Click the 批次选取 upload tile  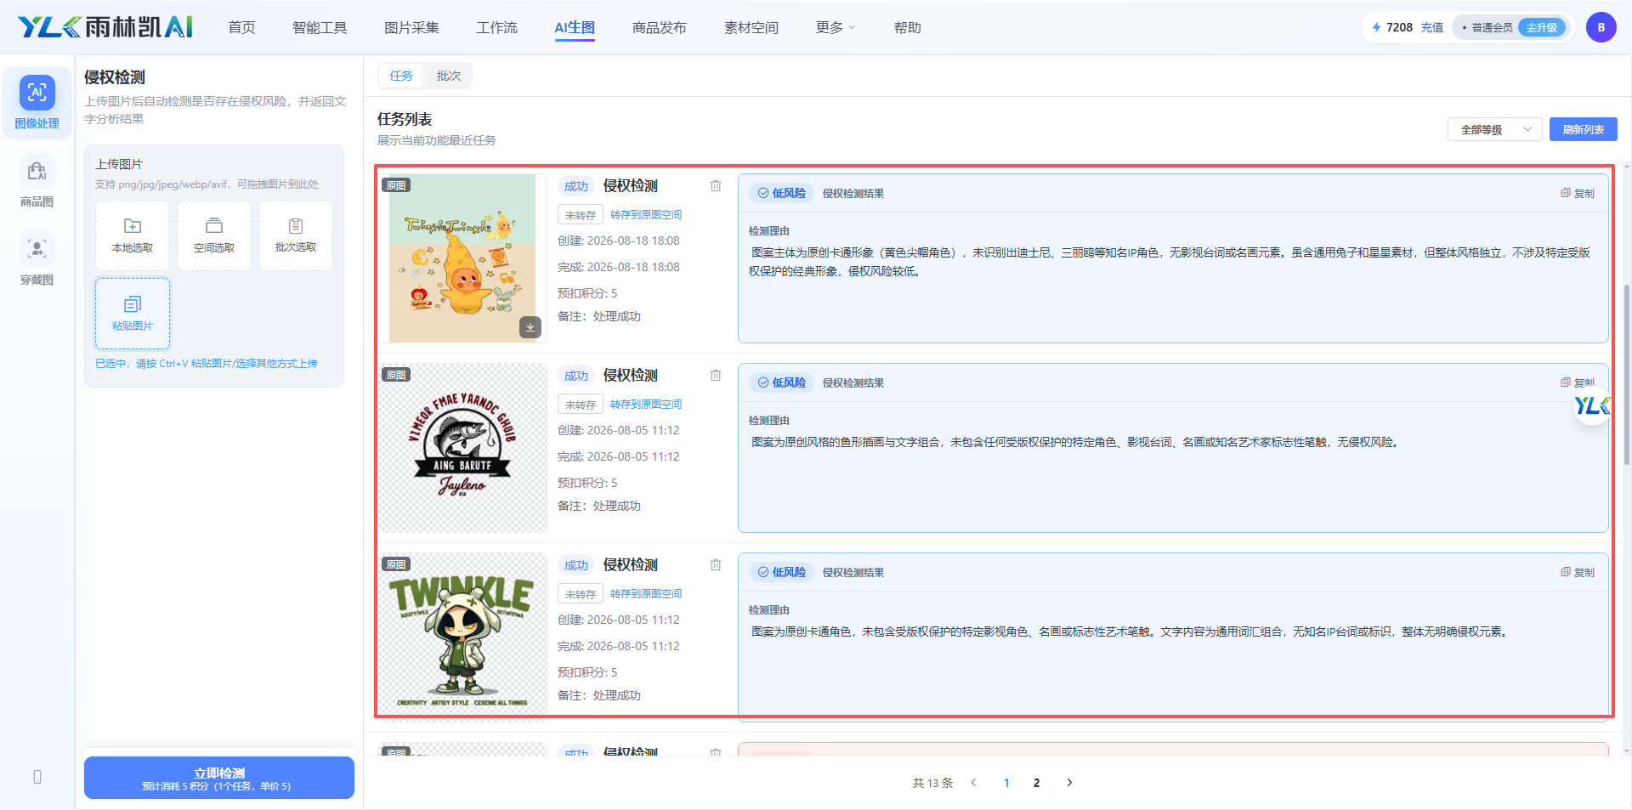[296, 235]
